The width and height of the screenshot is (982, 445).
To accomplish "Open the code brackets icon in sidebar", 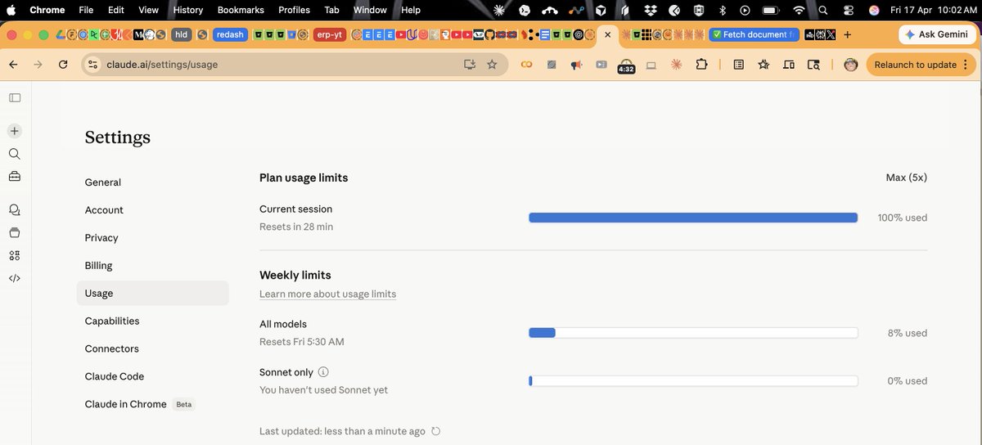I will click(15, 278).
